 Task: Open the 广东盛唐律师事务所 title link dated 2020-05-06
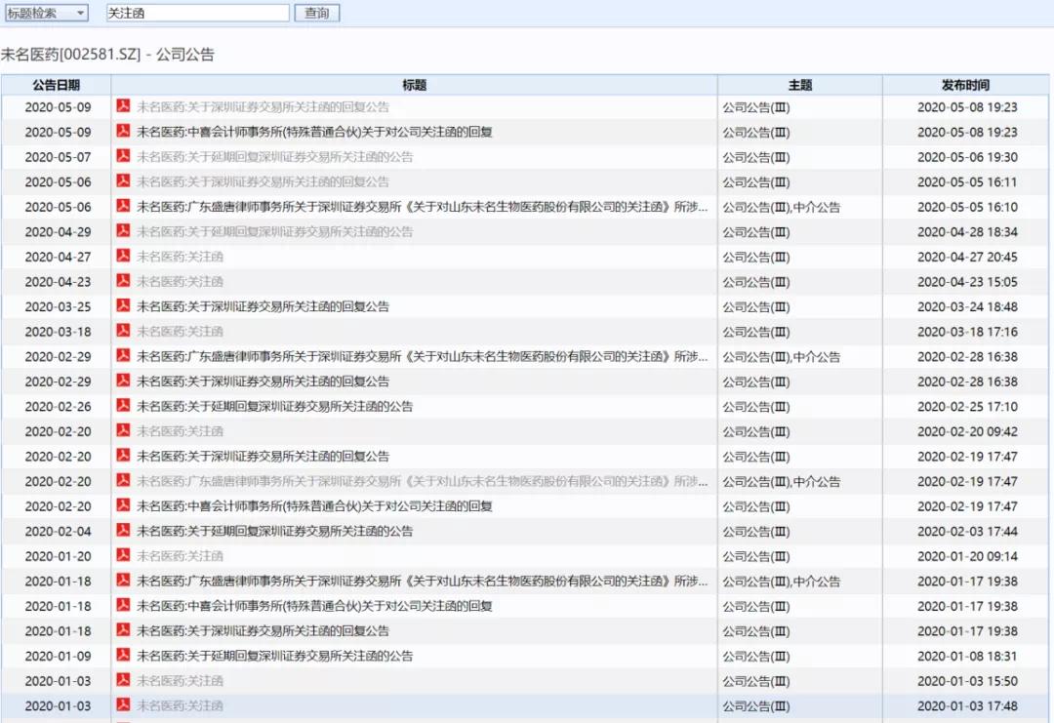point(422,207)
